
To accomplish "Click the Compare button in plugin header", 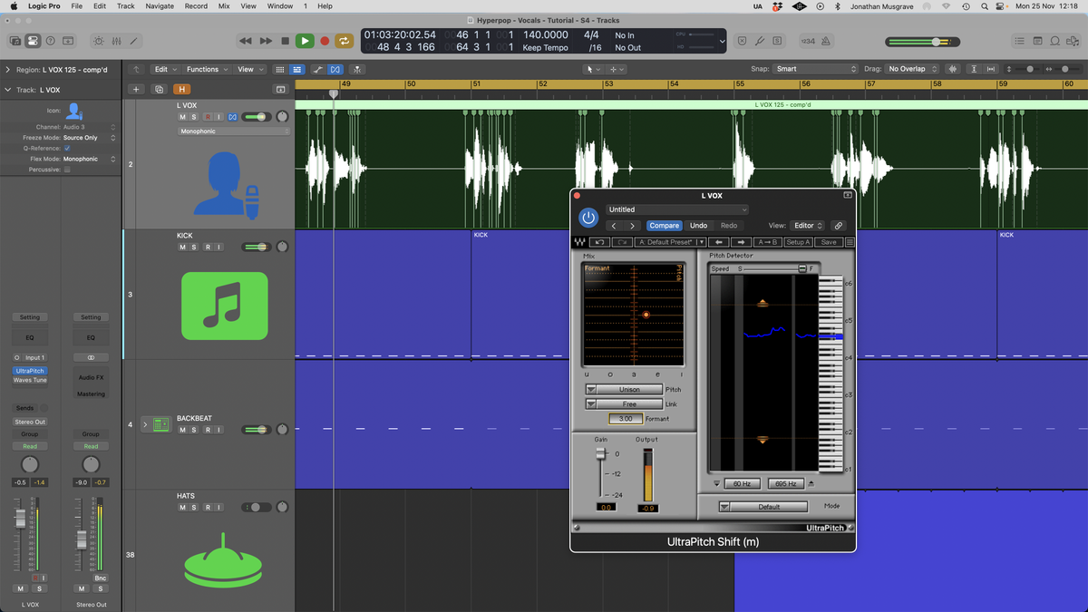I will click(x=664, y=226).
